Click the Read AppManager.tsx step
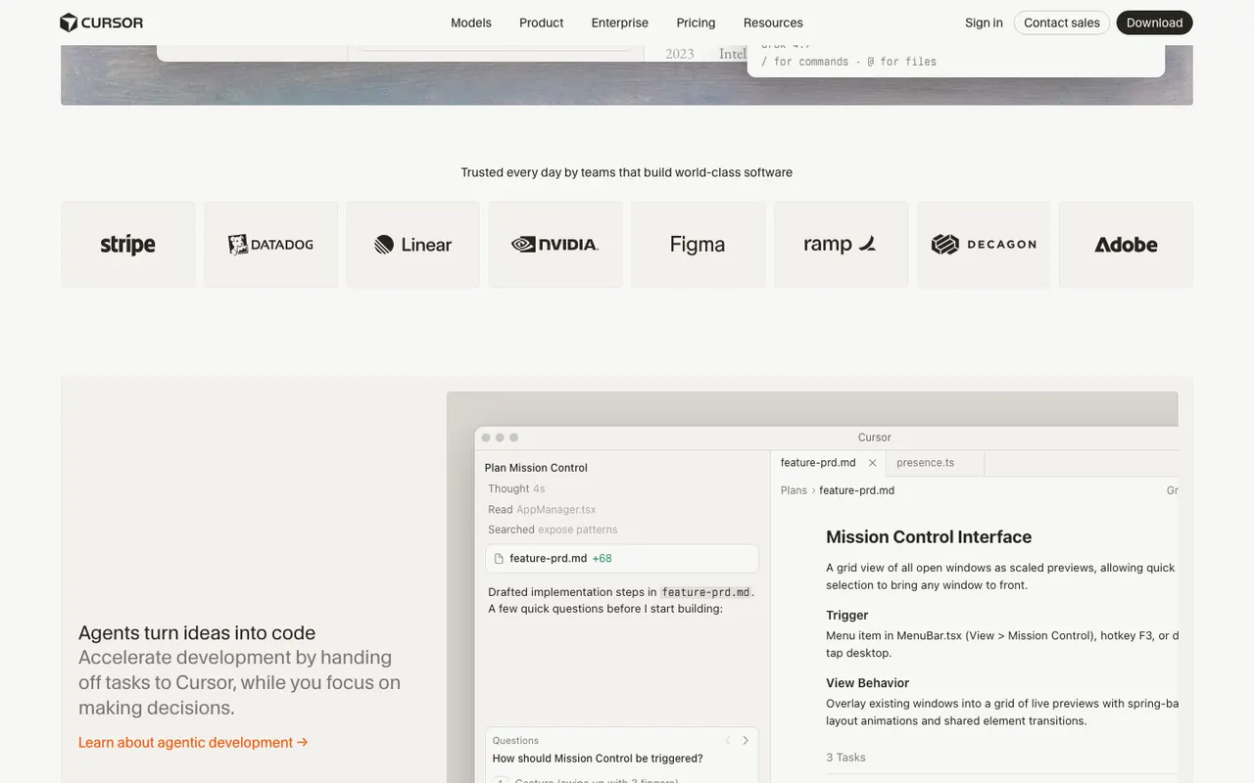The width and height of the screenshot is (1254, 783). (x=542, y=509)
